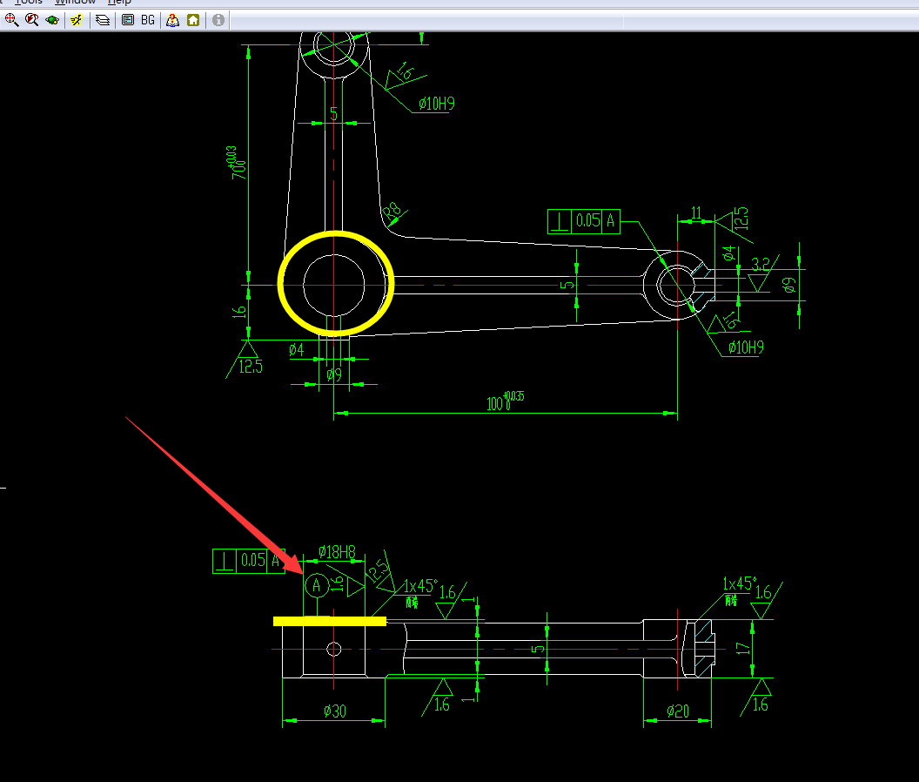Viewport: 919px width, 782px height.
Task: Click the zoom previous magnifier icon
Action: click(31, 20)
